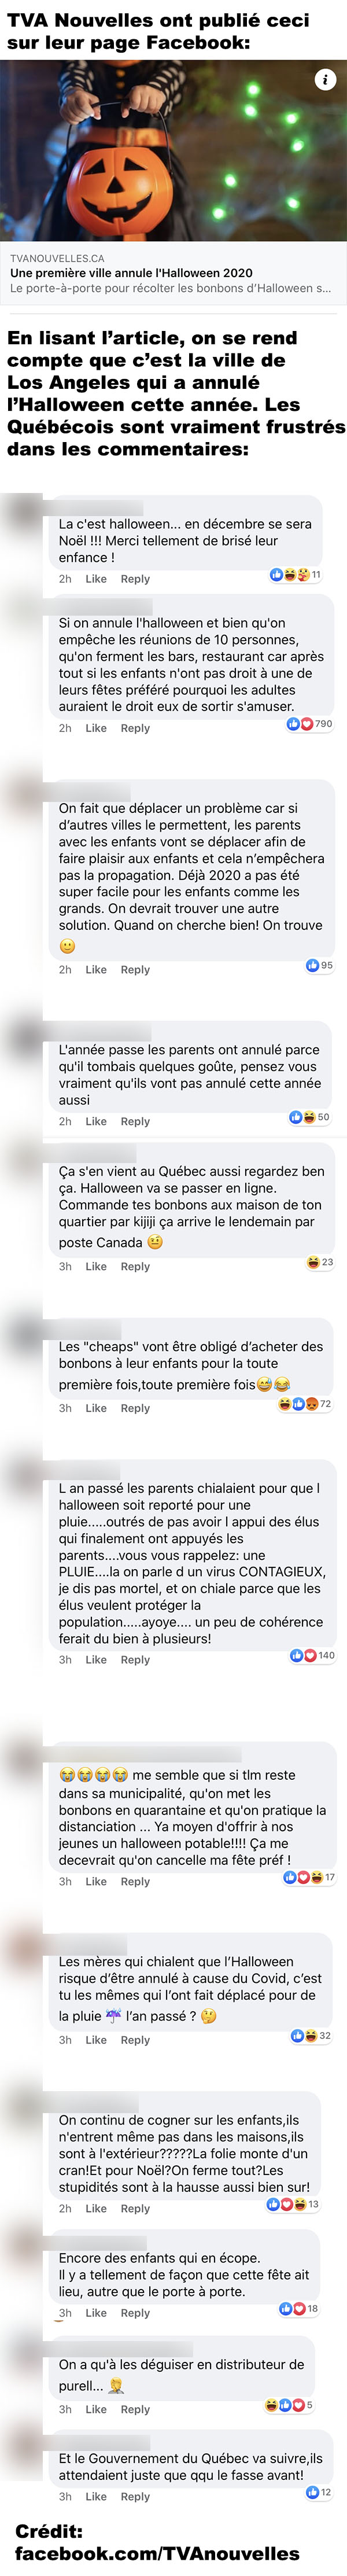The height and width of the screenshot is (2576, 347).
Task: Reply to the distributeur de purell comment
Action: point(135,2409)
